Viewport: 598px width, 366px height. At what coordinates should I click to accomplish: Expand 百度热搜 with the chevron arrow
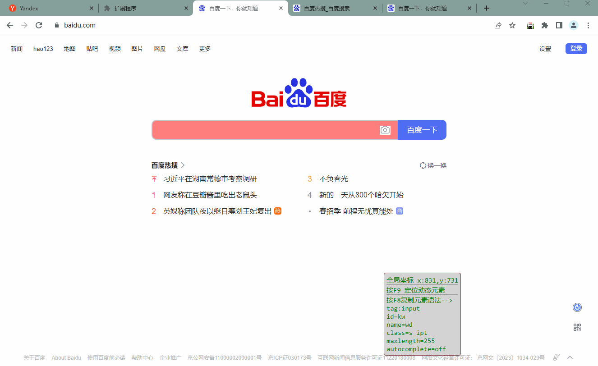click(183, 165)
